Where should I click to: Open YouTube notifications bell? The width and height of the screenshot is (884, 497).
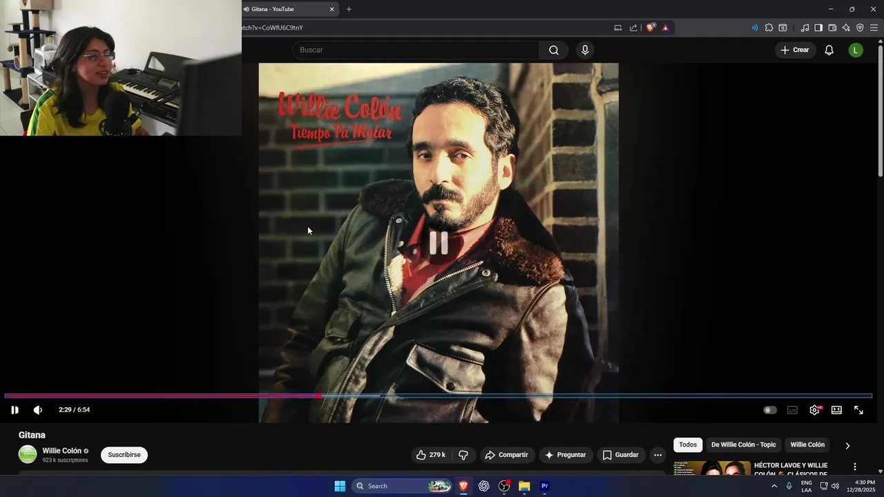(829, 50)
